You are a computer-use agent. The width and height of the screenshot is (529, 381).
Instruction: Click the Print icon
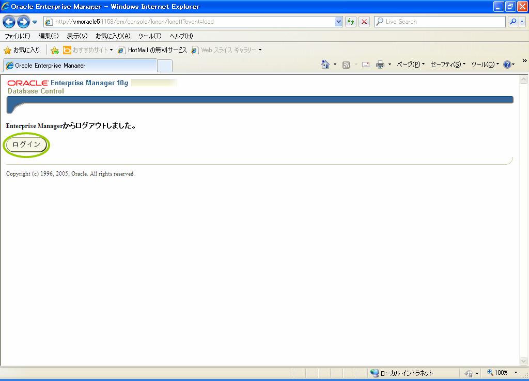(380, 65)
